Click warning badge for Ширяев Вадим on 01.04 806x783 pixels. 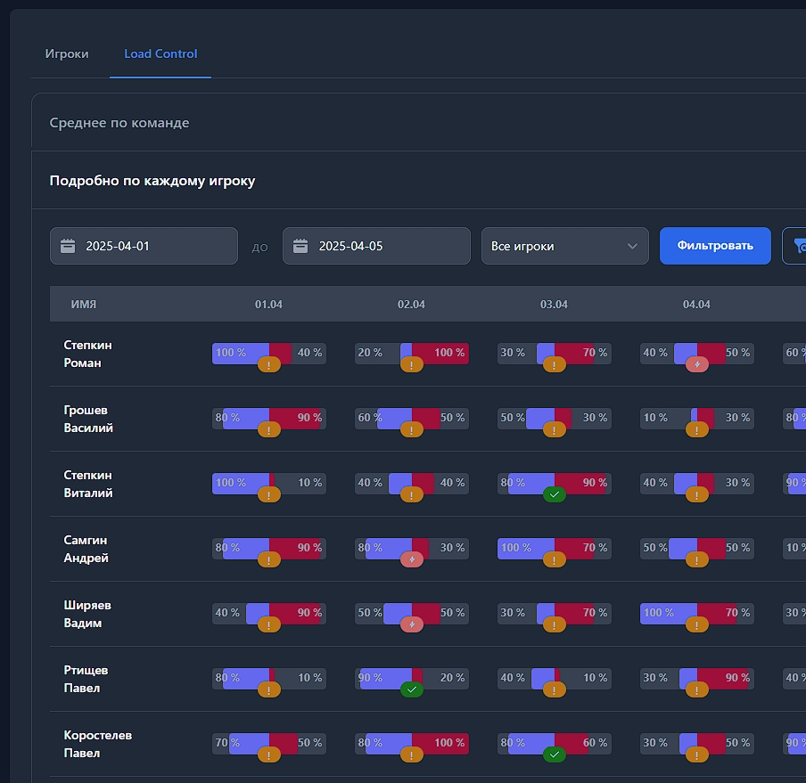[269, 624]
